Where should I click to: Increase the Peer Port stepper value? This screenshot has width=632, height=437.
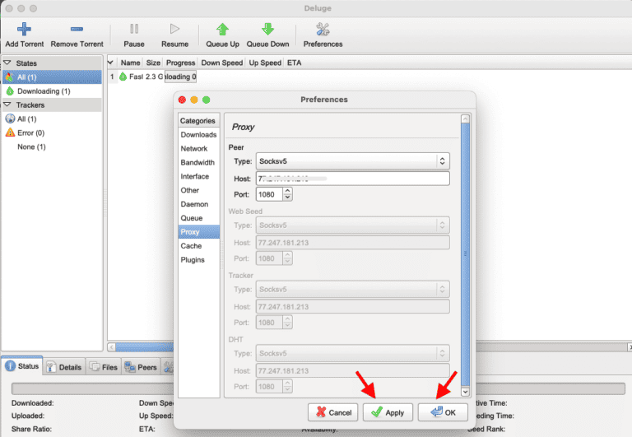287,191
